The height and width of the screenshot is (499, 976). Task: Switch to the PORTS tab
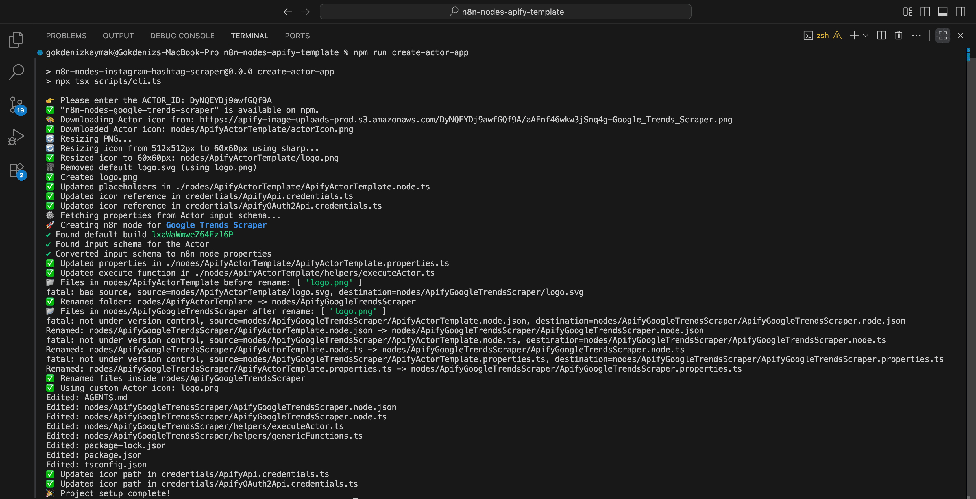[297, 36]
